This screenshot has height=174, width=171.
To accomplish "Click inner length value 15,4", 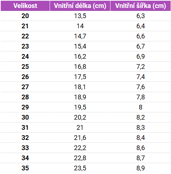I will click(x=80, y=46).
